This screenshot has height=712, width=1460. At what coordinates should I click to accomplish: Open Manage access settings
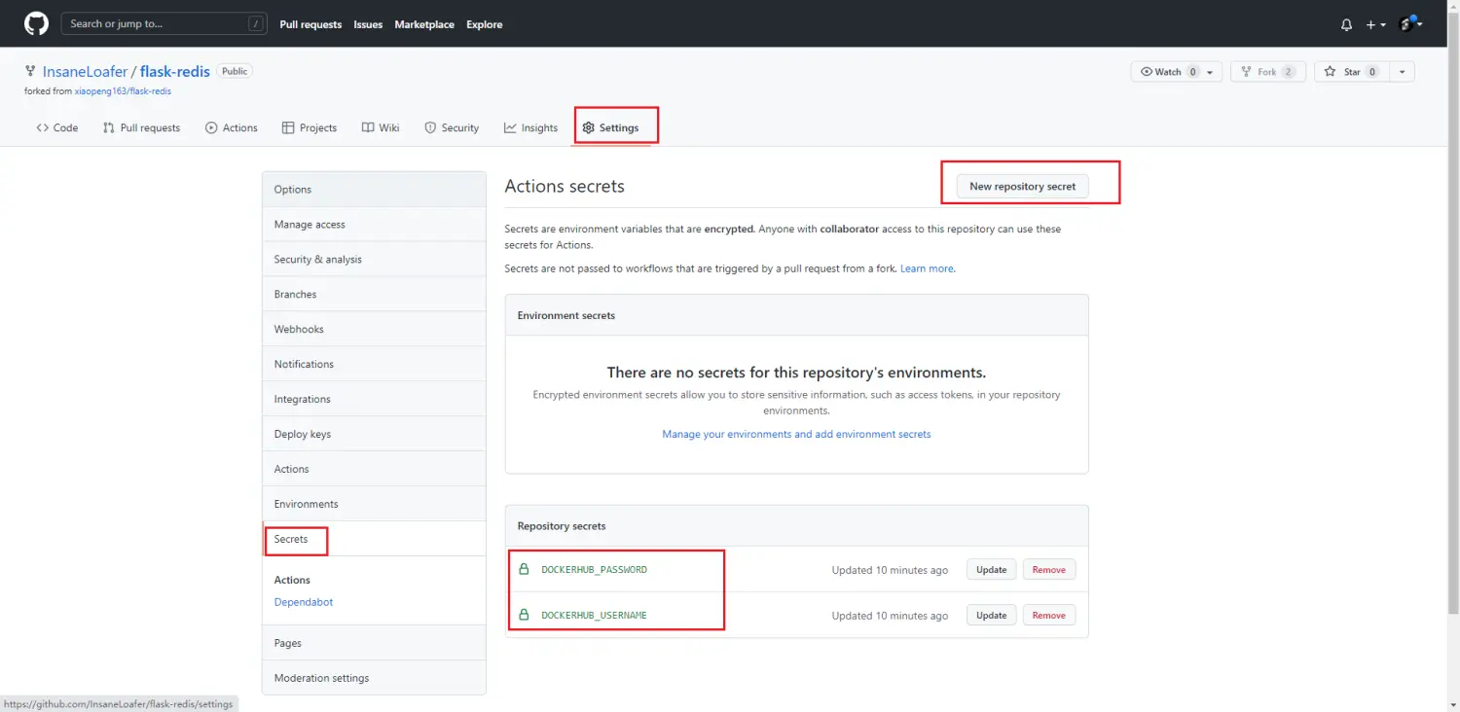coord(374,225)
